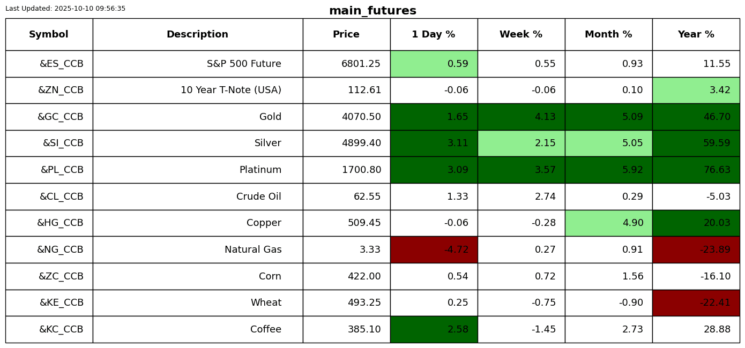The width and height of the screenshot is (745, 348).
Task: Click the red -22.41 Wheat year cell
Action: pyautogui.click(x=696, y=303)
